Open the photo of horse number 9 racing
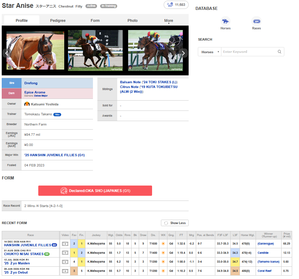This screenshot has width=299, height=279. pyautogui.click(x=155, y=50)
